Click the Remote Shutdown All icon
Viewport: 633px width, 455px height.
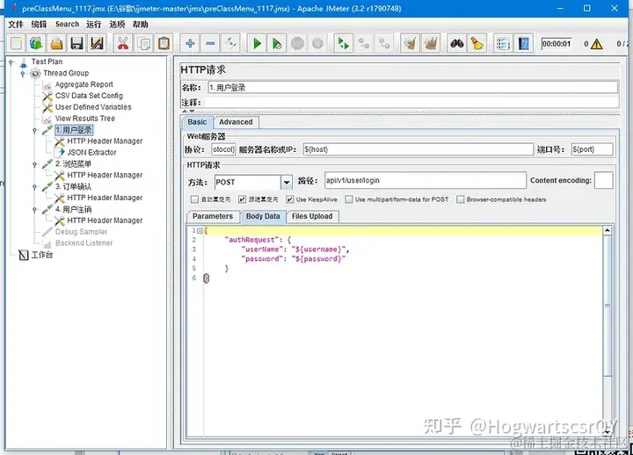tap(384, 43)
